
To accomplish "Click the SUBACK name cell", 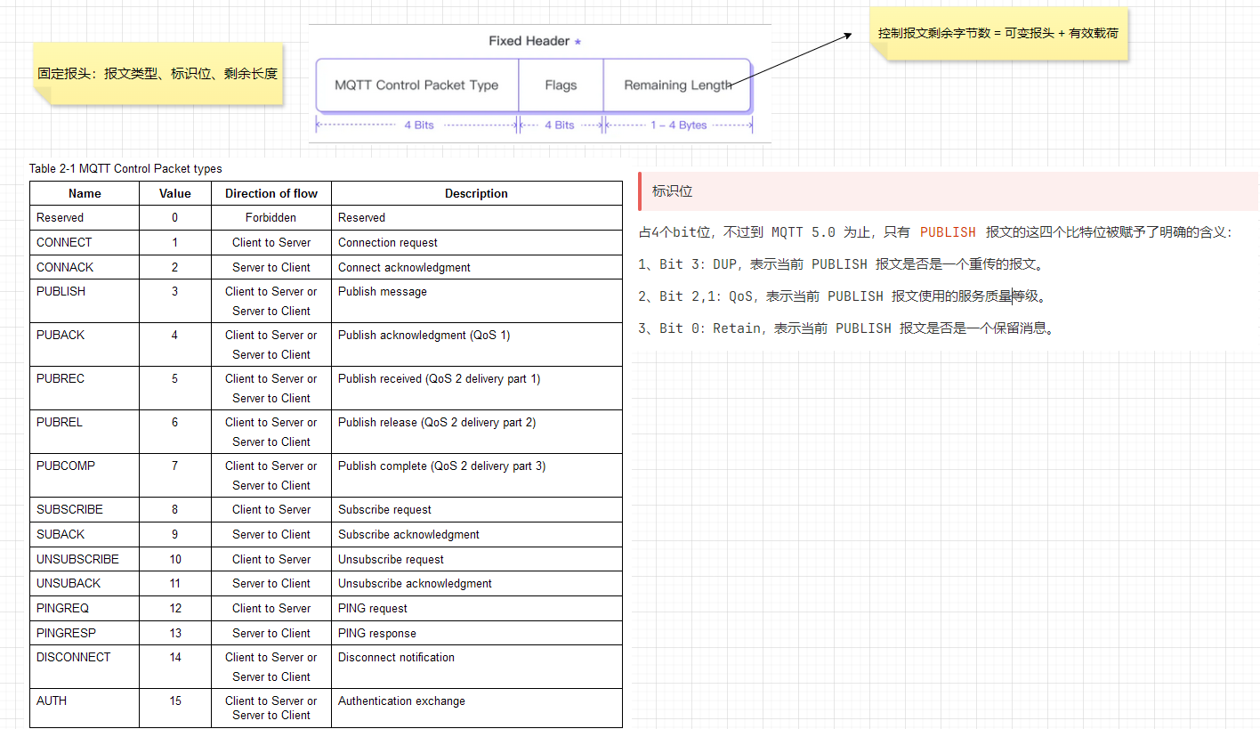I will tap(85, 534).
